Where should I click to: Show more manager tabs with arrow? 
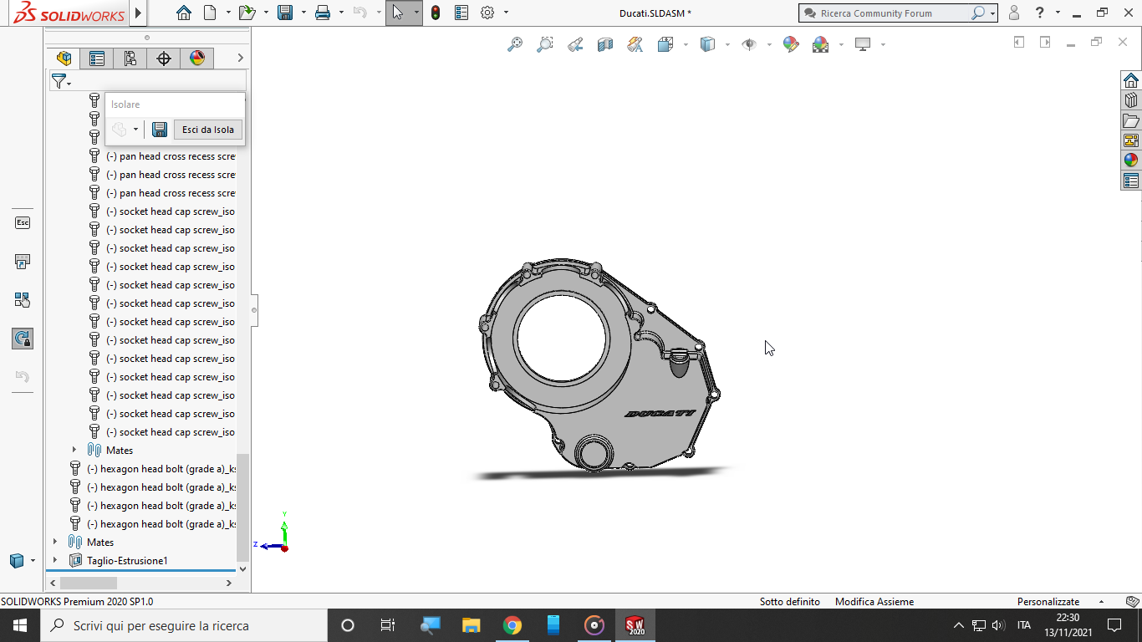coord(241,58)
